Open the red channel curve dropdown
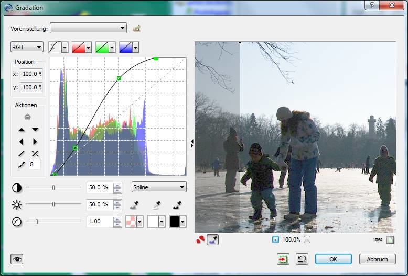This screenshot has height=276, width=408. coord(82,48)
